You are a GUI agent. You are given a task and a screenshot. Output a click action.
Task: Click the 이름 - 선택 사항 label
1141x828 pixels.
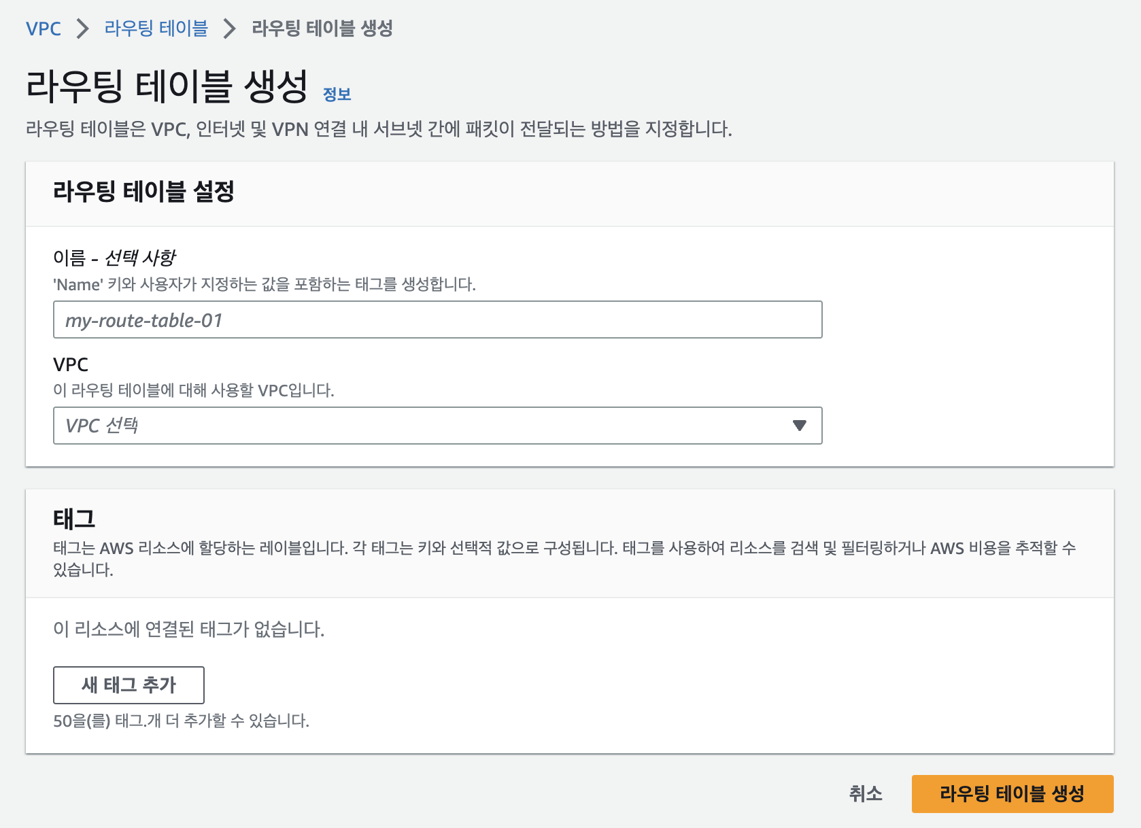[x=114, y=258]
